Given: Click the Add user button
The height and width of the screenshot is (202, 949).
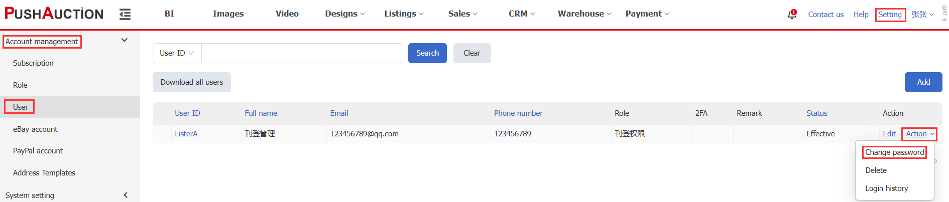Looking at the screenshot, I should pos(923,82).
